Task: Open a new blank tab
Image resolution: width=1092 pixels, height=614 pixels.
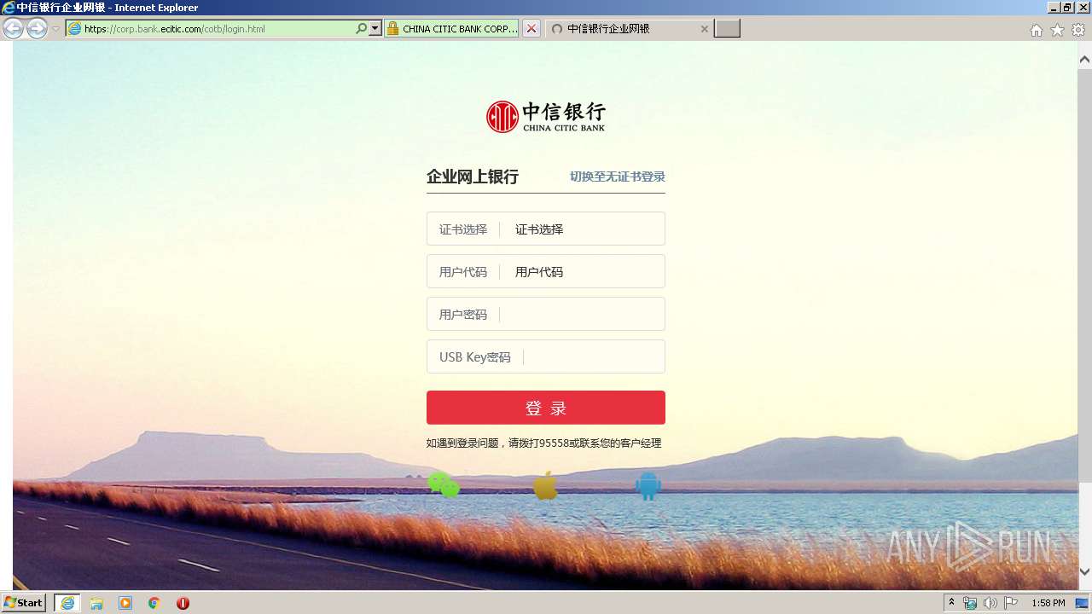Action: 727,28
